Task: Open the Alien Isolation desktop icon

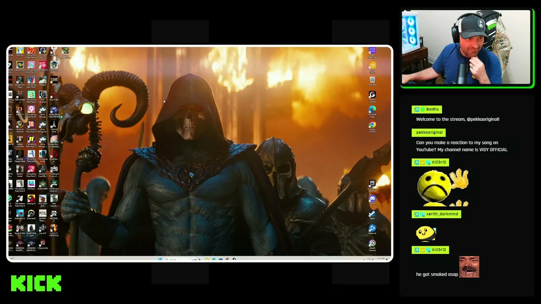Action: click(43, 97)
